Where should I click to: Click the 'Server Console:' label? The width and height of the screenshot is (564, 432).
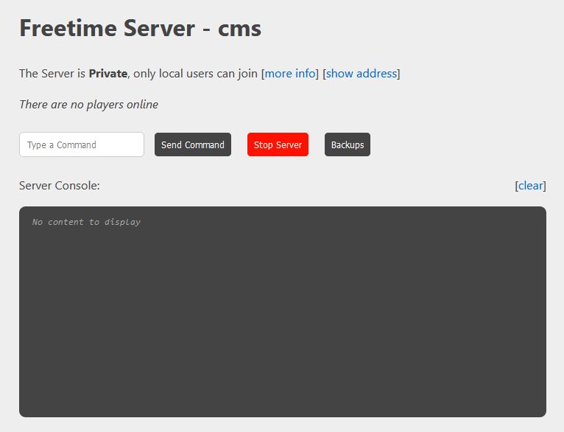pos(60,186)
